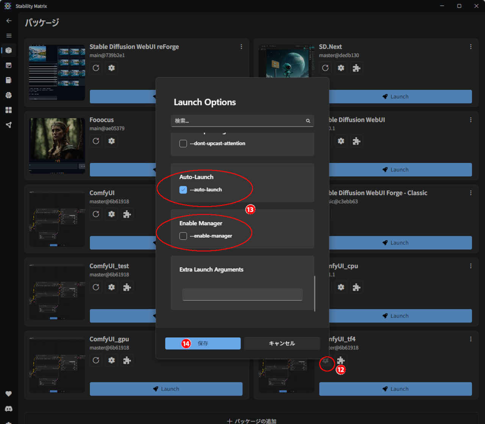
Task: Open the three-dot menu for SD.Next
Action: [x=471, y=47]
